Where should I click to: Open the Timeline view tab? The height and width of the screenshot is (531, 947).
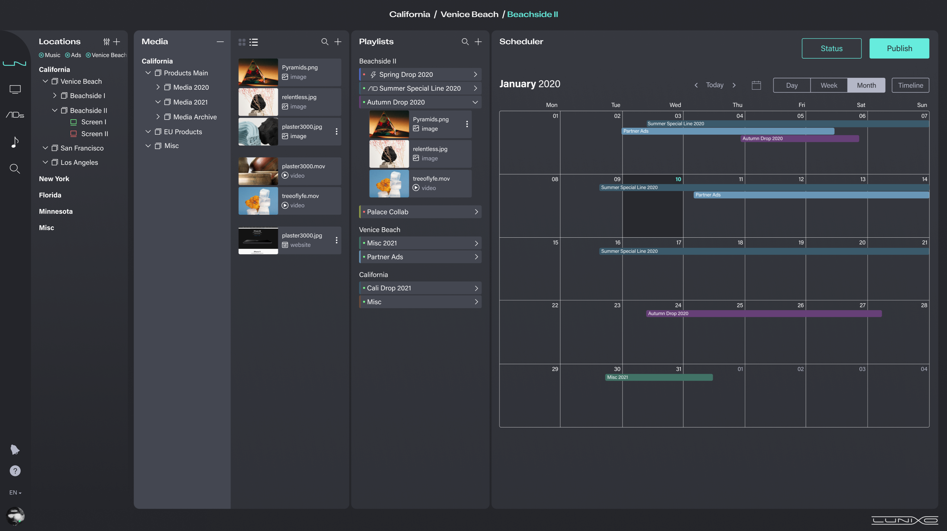[910, 85]
